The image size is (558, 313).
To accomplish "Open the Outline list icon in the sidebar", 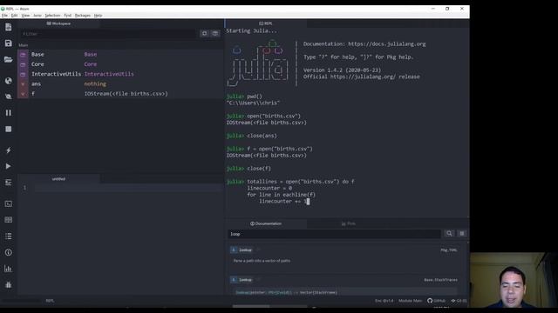I will pyautogui.click(x=8, y=236).
